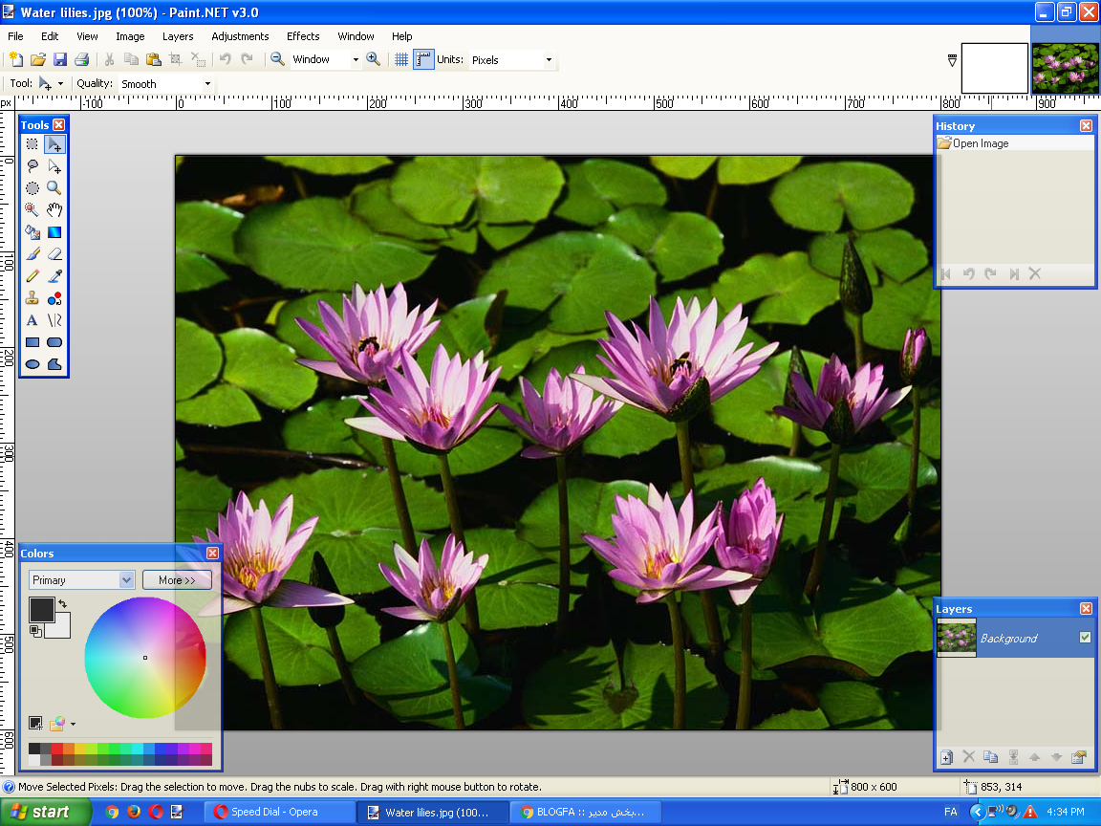Viewport: 1101px width, 826px height.
Task: Open the Units dropdown showing Pixels
Action: coord(511,60)
